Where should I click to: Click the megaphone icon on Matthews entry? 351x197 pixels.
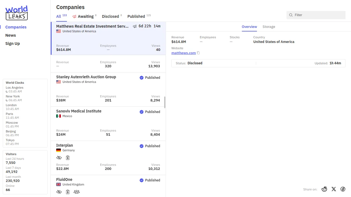tap(135, 26)
